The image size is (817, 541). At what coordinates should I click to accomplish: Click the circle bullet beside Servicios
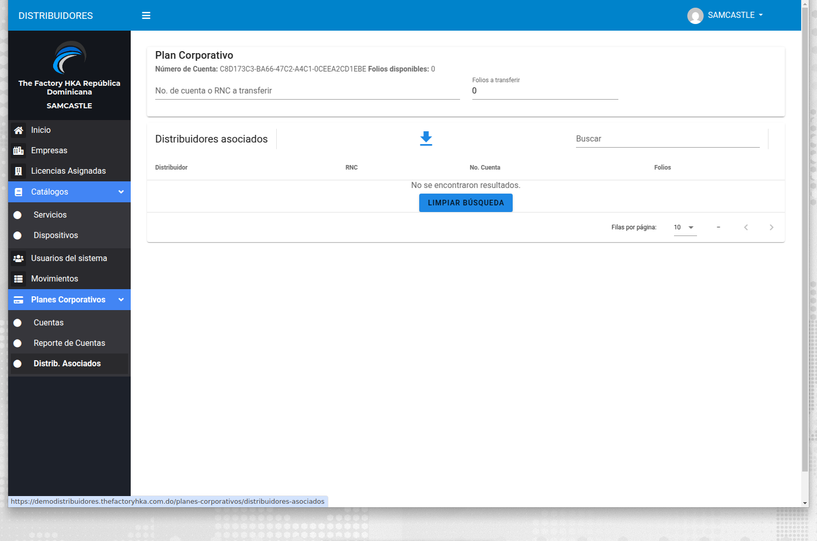pyautogui.click(x=17, y=215)
